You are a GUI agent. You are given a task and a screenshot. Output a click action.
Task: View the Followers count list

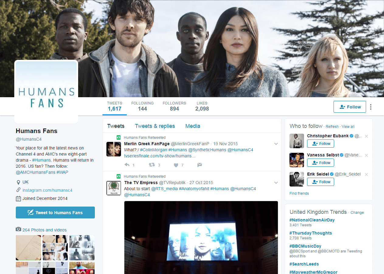coord(174,106)
